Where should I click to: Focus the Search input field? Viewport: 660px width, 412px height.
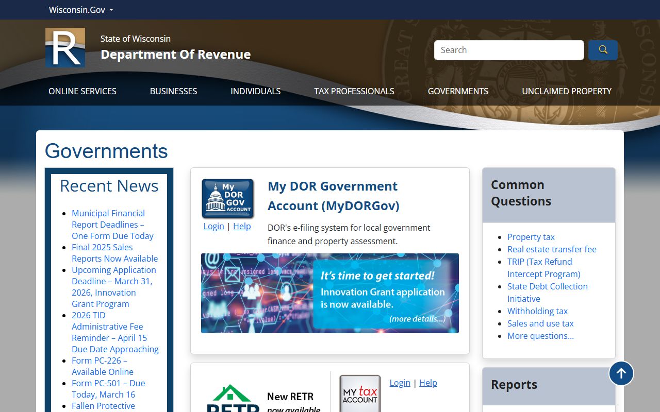point(509,50)
